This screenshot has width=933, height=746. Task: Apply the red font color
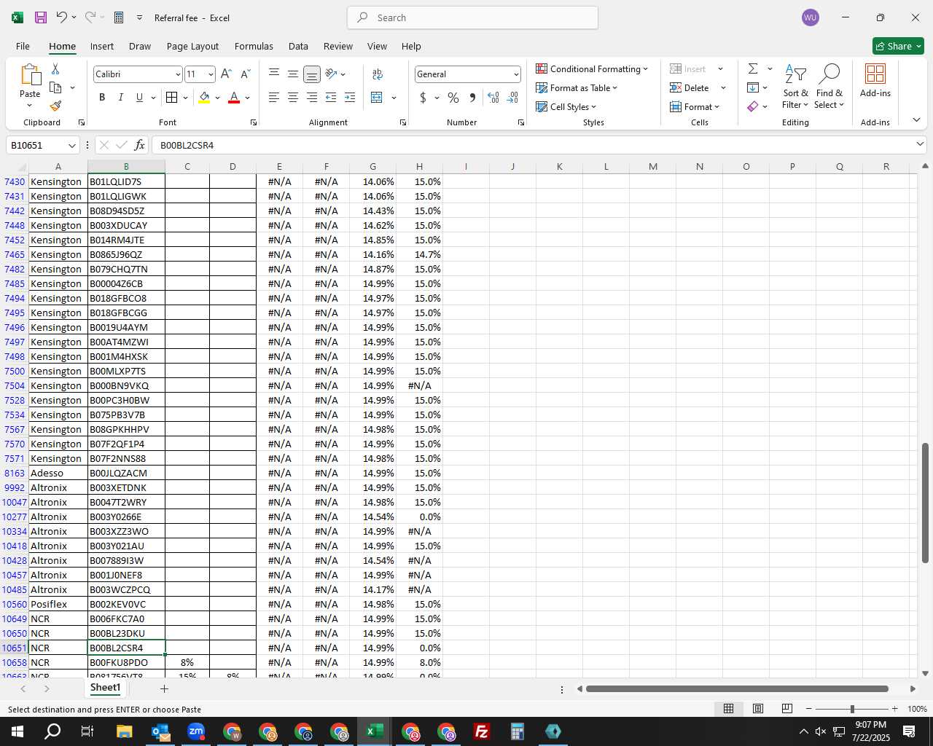(x=234, y=98)
